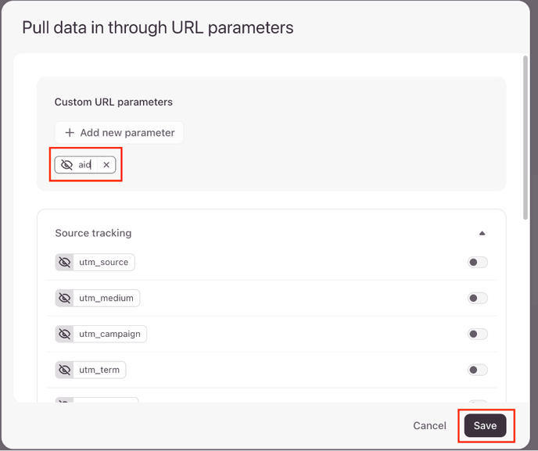Save the URL parameter settings
This screenshot has height=451, width=538.
(485, 425)
